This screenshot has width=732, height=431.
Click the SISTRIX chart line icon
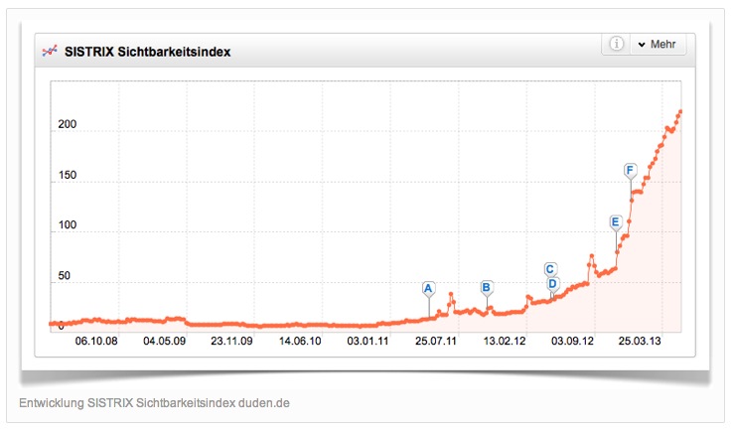click(x=48, y=49)
